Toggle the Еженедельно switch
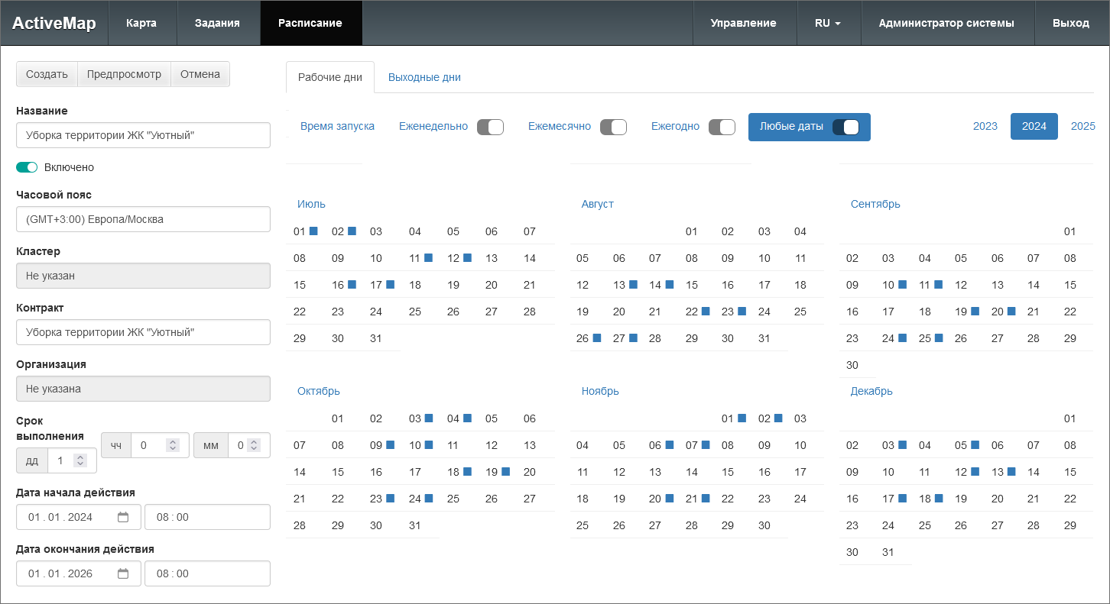This screenshot has height=604, width=1110. [490, 127]
